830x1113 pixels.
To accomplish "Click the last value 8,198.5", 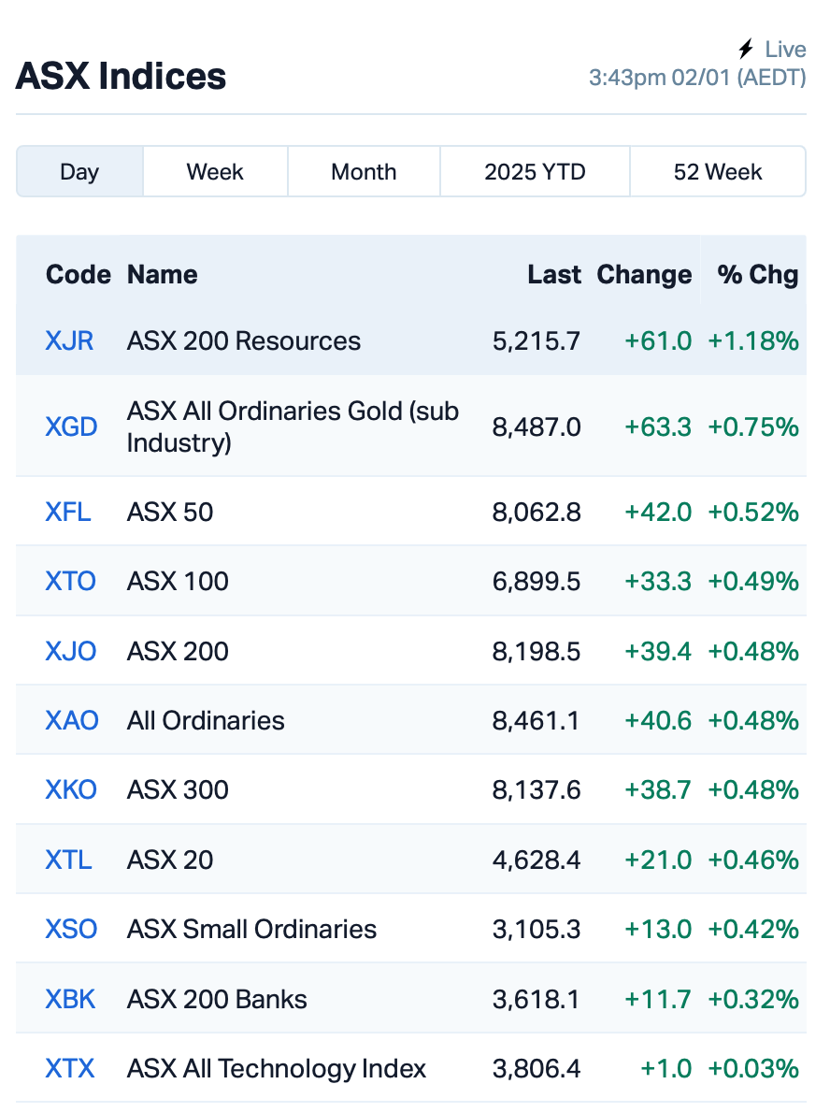I will click(537, 651).
